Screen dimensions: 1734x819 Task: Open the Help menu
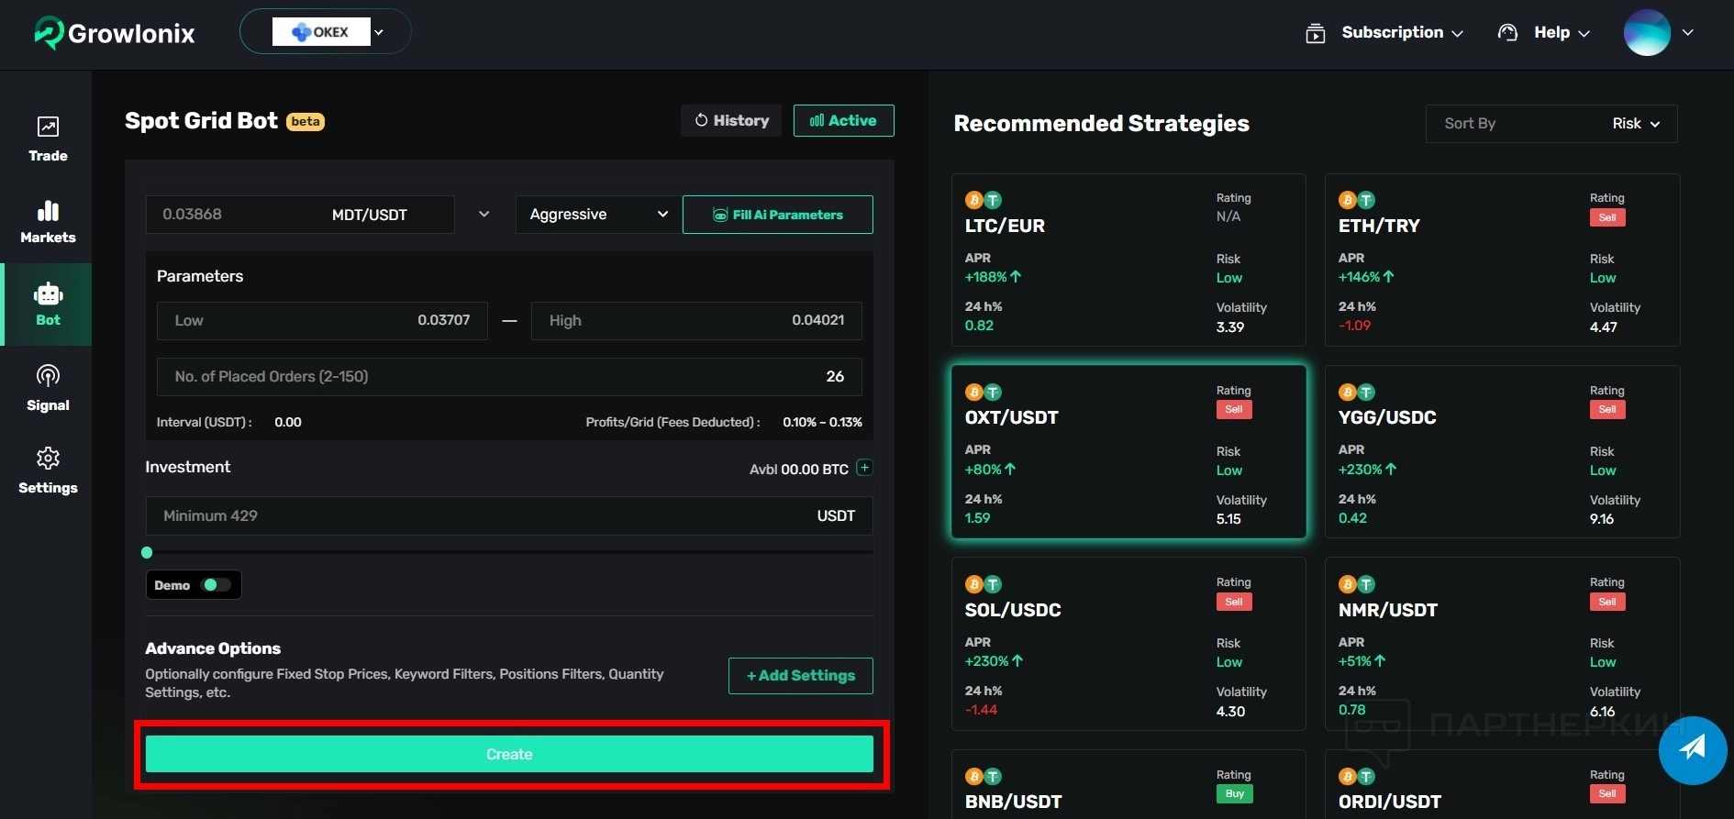click(1544, 33)
